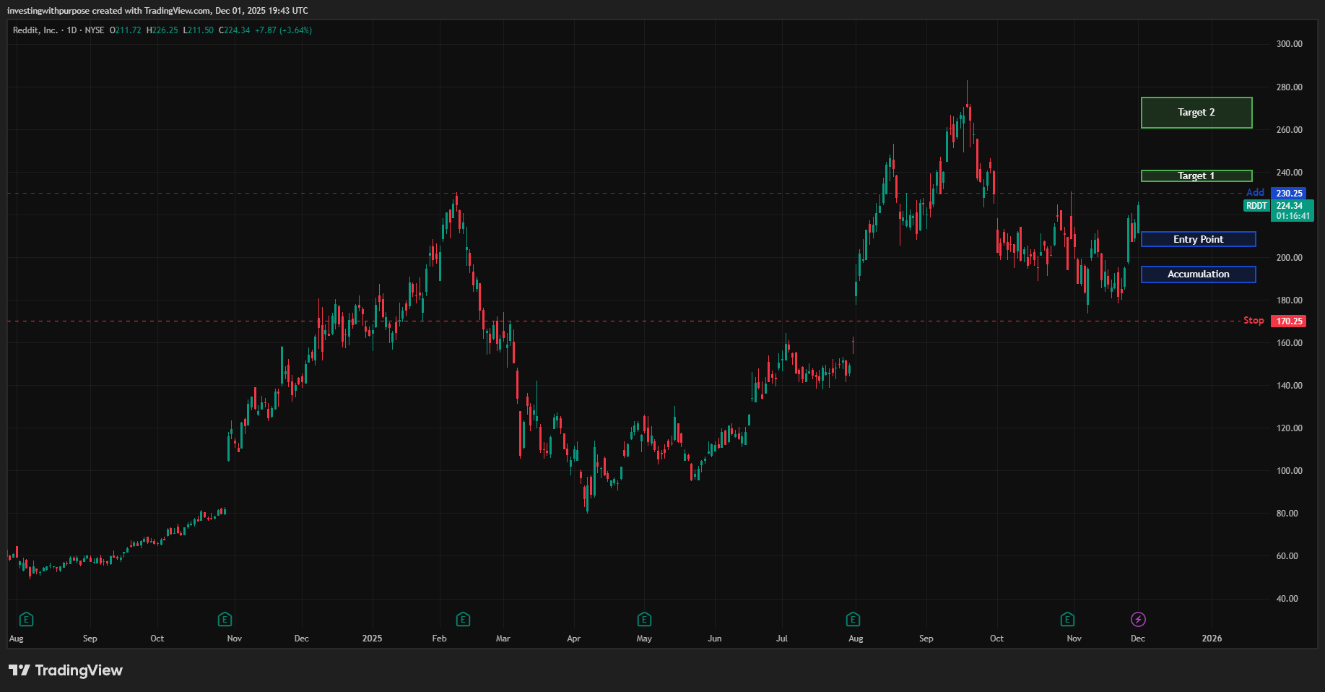This screenshot has width=1325, height=692.
Task: Click the 260.00 price axis value
Action: click(1289, 130)
